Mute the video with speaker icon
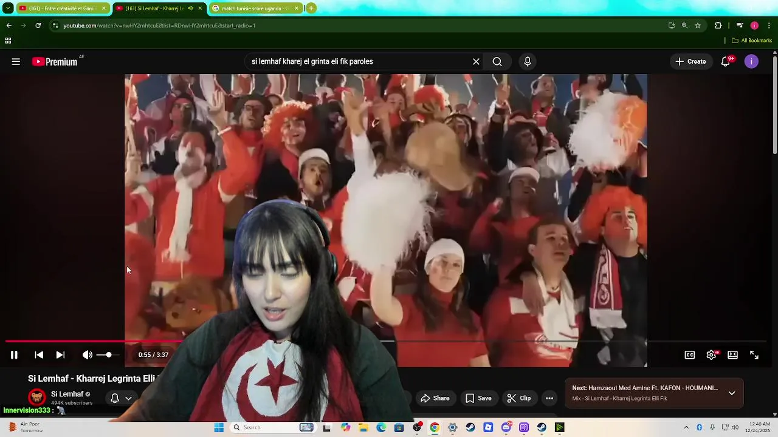The image size is (778, 437). pos(88,355)
